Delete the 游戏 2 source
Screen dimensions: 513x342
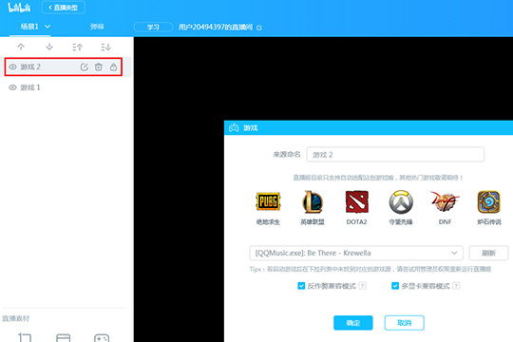(99, 67)
